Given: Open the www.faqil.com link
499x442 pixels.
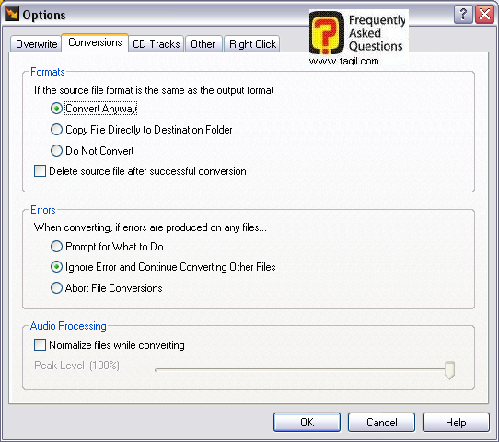Looking at the screenshot, I should pyautogui.click(x=344, y=61).
